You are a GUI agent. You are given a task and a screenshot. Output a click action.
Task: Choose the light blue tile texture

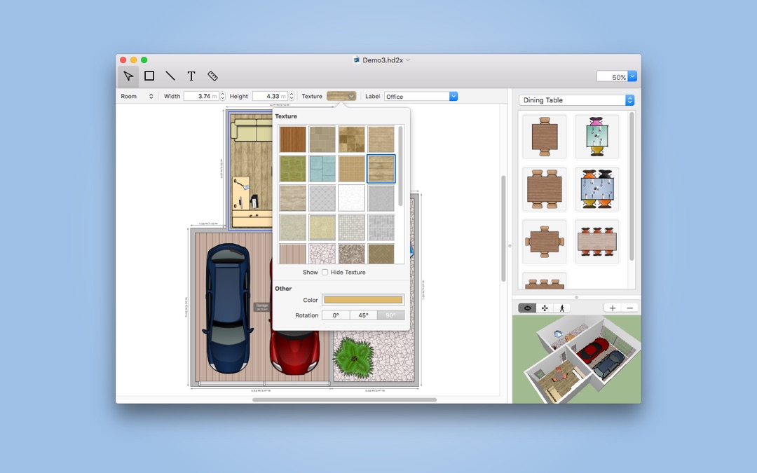(x=322, y=168)
